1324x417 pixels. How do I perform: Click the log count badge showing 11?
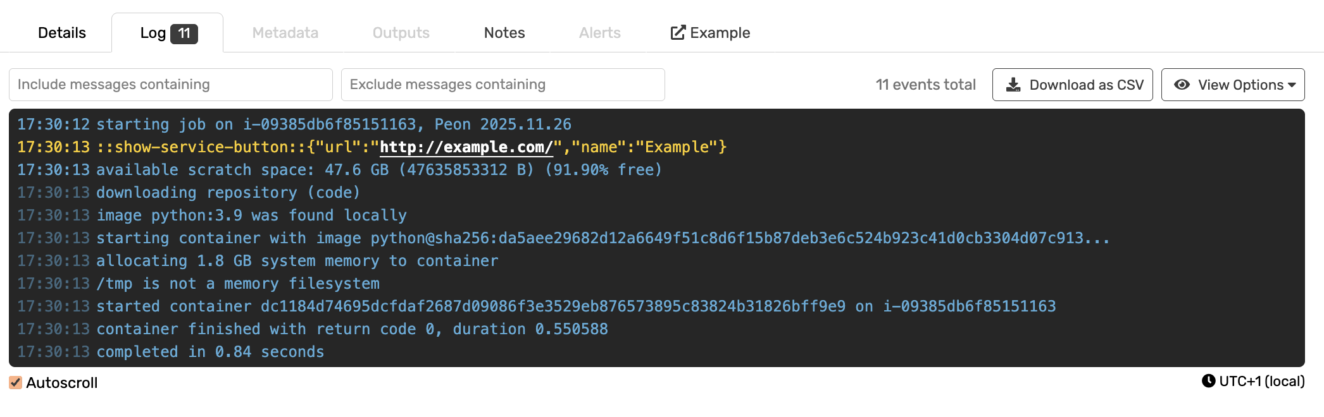[x=184, y=33]
